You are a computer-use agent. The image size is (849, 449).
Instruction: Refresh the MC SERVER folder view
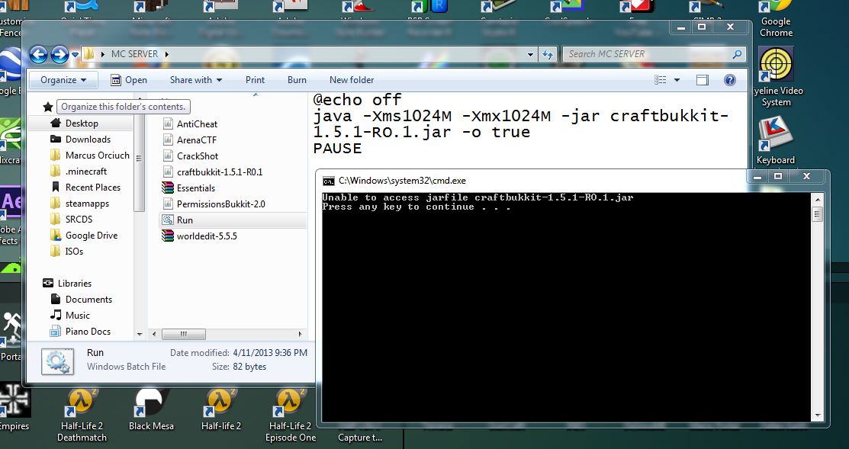[549, 54]
